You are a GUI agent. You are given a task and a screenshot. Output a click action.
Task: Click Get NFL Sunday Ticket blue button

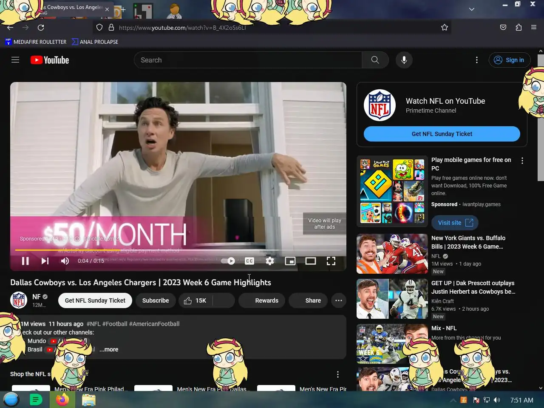[442, 134]
